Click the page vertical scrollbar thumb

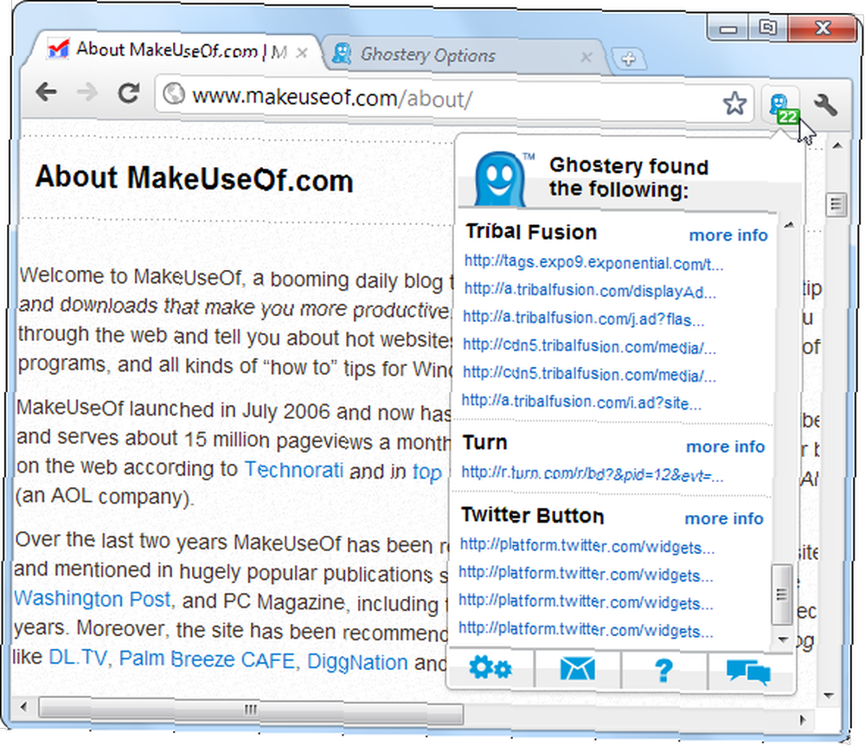836,205
